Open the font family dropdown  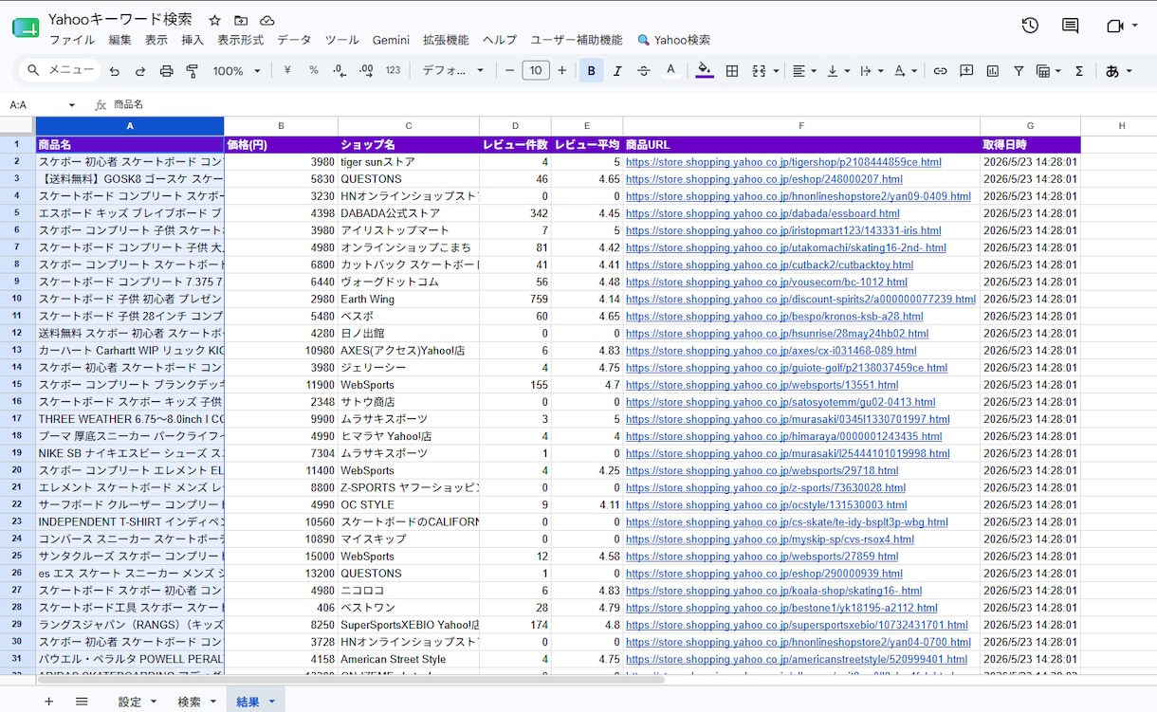click(x=453, y=70)
